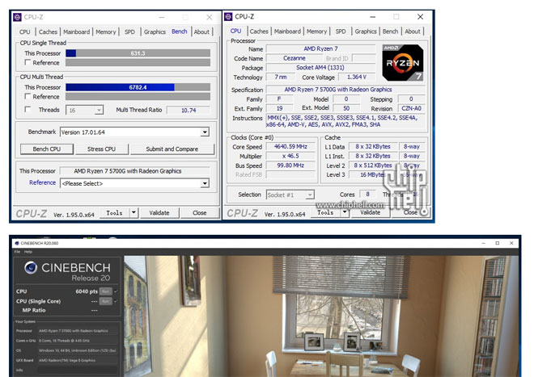Viewport: 534px width, 377px height.
Task: Open Mainboard tab in the Bench window
Action: tap(77, 32)
